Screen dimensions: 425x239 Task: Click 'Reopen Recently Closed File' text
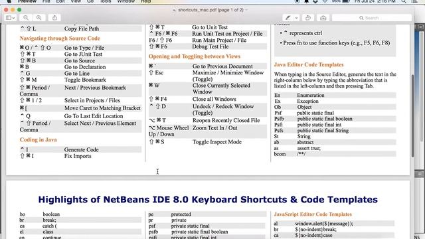pos(226,120)
